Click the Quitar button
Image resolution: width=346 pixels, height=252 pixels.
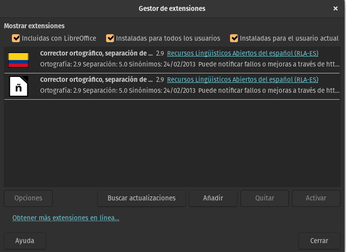point(265,198)
